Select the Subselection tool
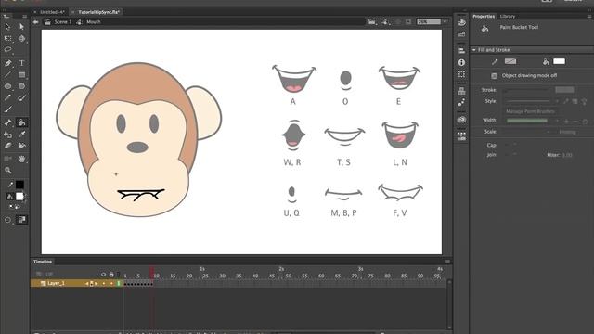Viewport: 594px width, 334px height. click(x=21, y=27)
